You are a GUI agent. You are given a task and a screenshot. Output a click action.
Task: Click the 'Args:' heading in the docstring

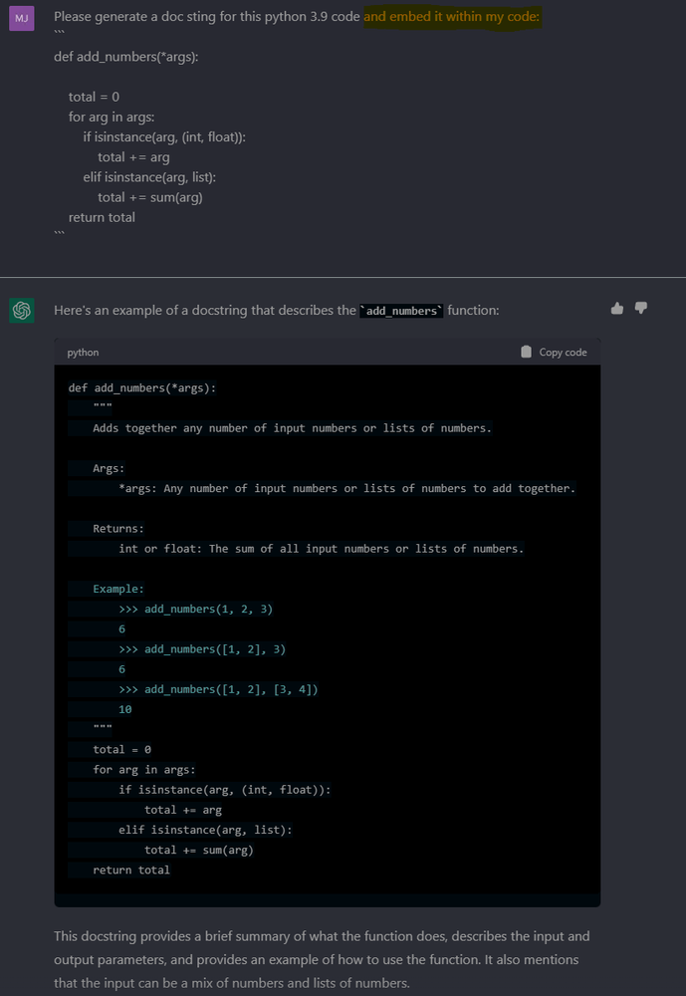coord(109,469)
